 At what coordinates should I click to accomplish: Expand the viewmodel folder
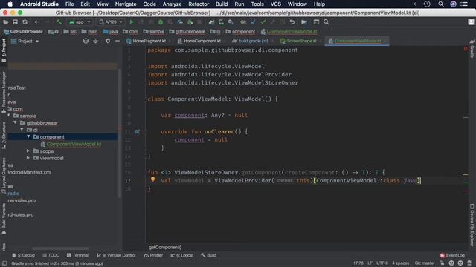pos(28,158)
